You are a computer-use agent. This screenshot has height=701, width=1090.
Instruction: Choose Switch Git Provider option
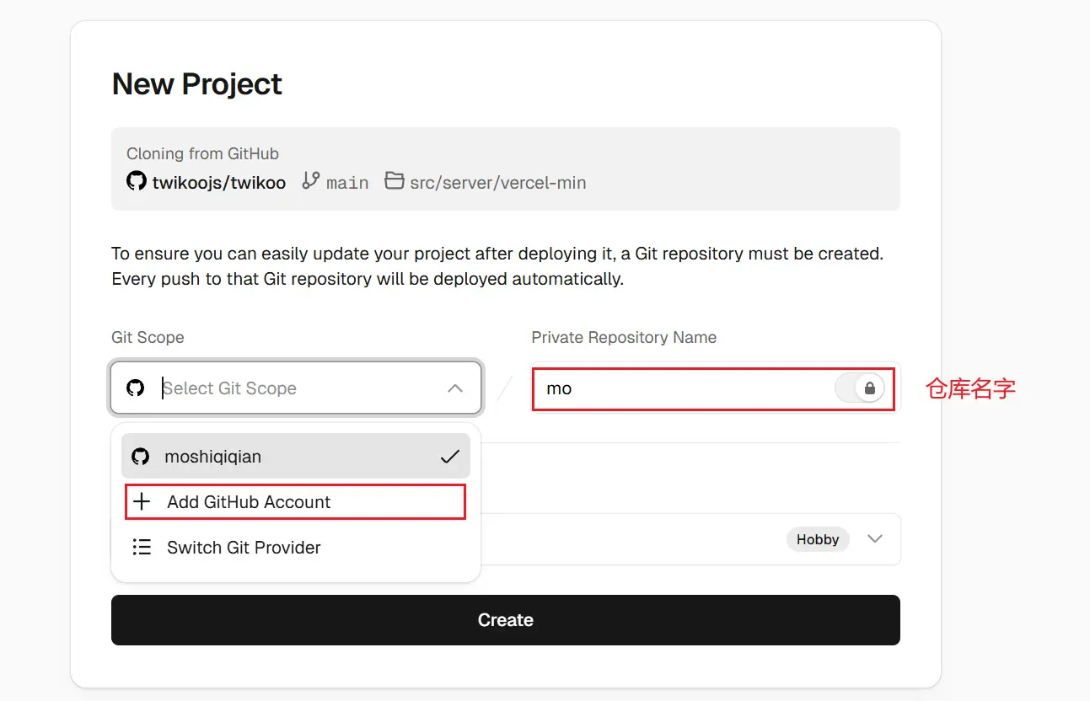(x=244, y=548)
